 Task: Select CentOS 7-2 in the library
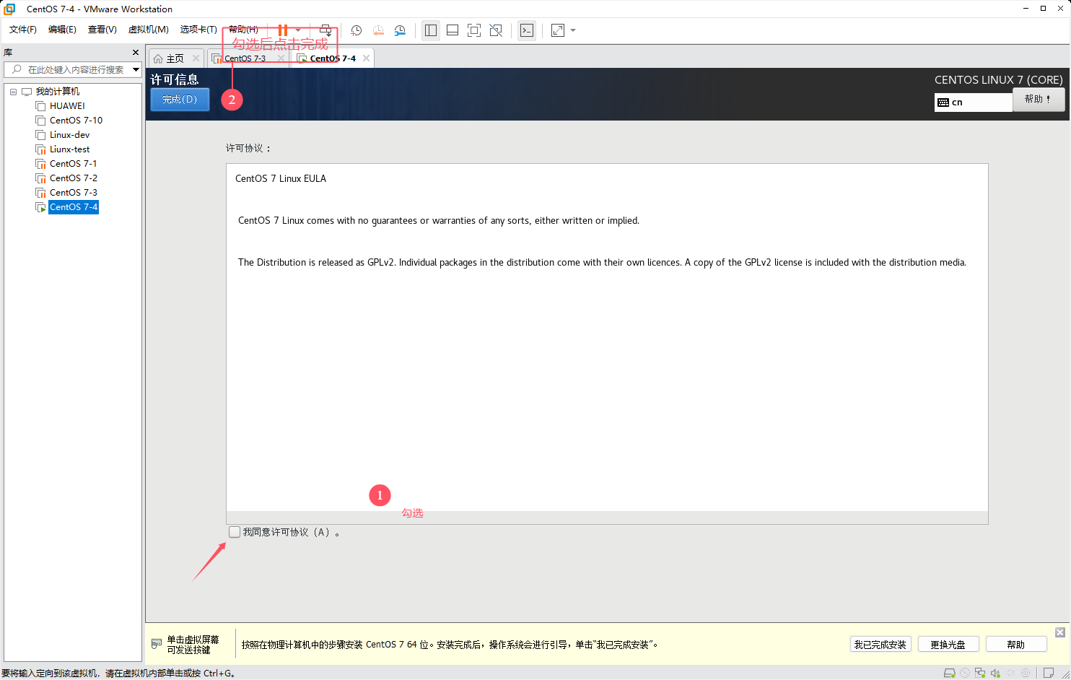[x=73, y=178]
